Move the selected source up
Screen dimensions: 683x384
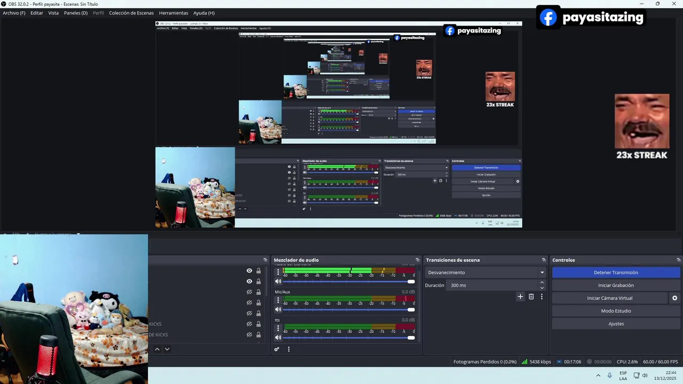point(157,349)
